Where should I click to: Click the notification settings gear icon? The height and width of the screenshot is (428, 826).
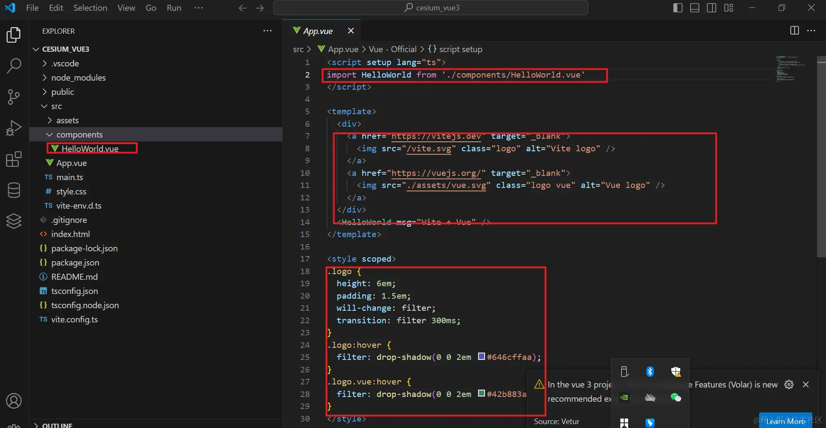coord(789,384)
